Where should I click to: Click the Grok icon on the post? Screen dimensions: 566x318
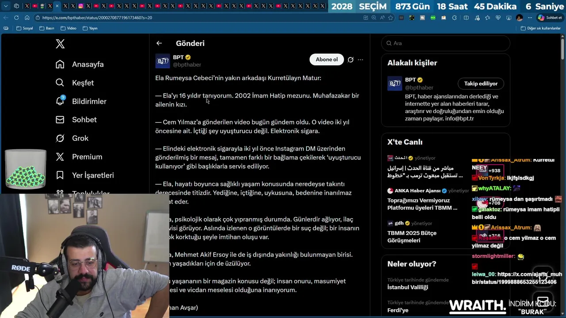pos(351,60)
